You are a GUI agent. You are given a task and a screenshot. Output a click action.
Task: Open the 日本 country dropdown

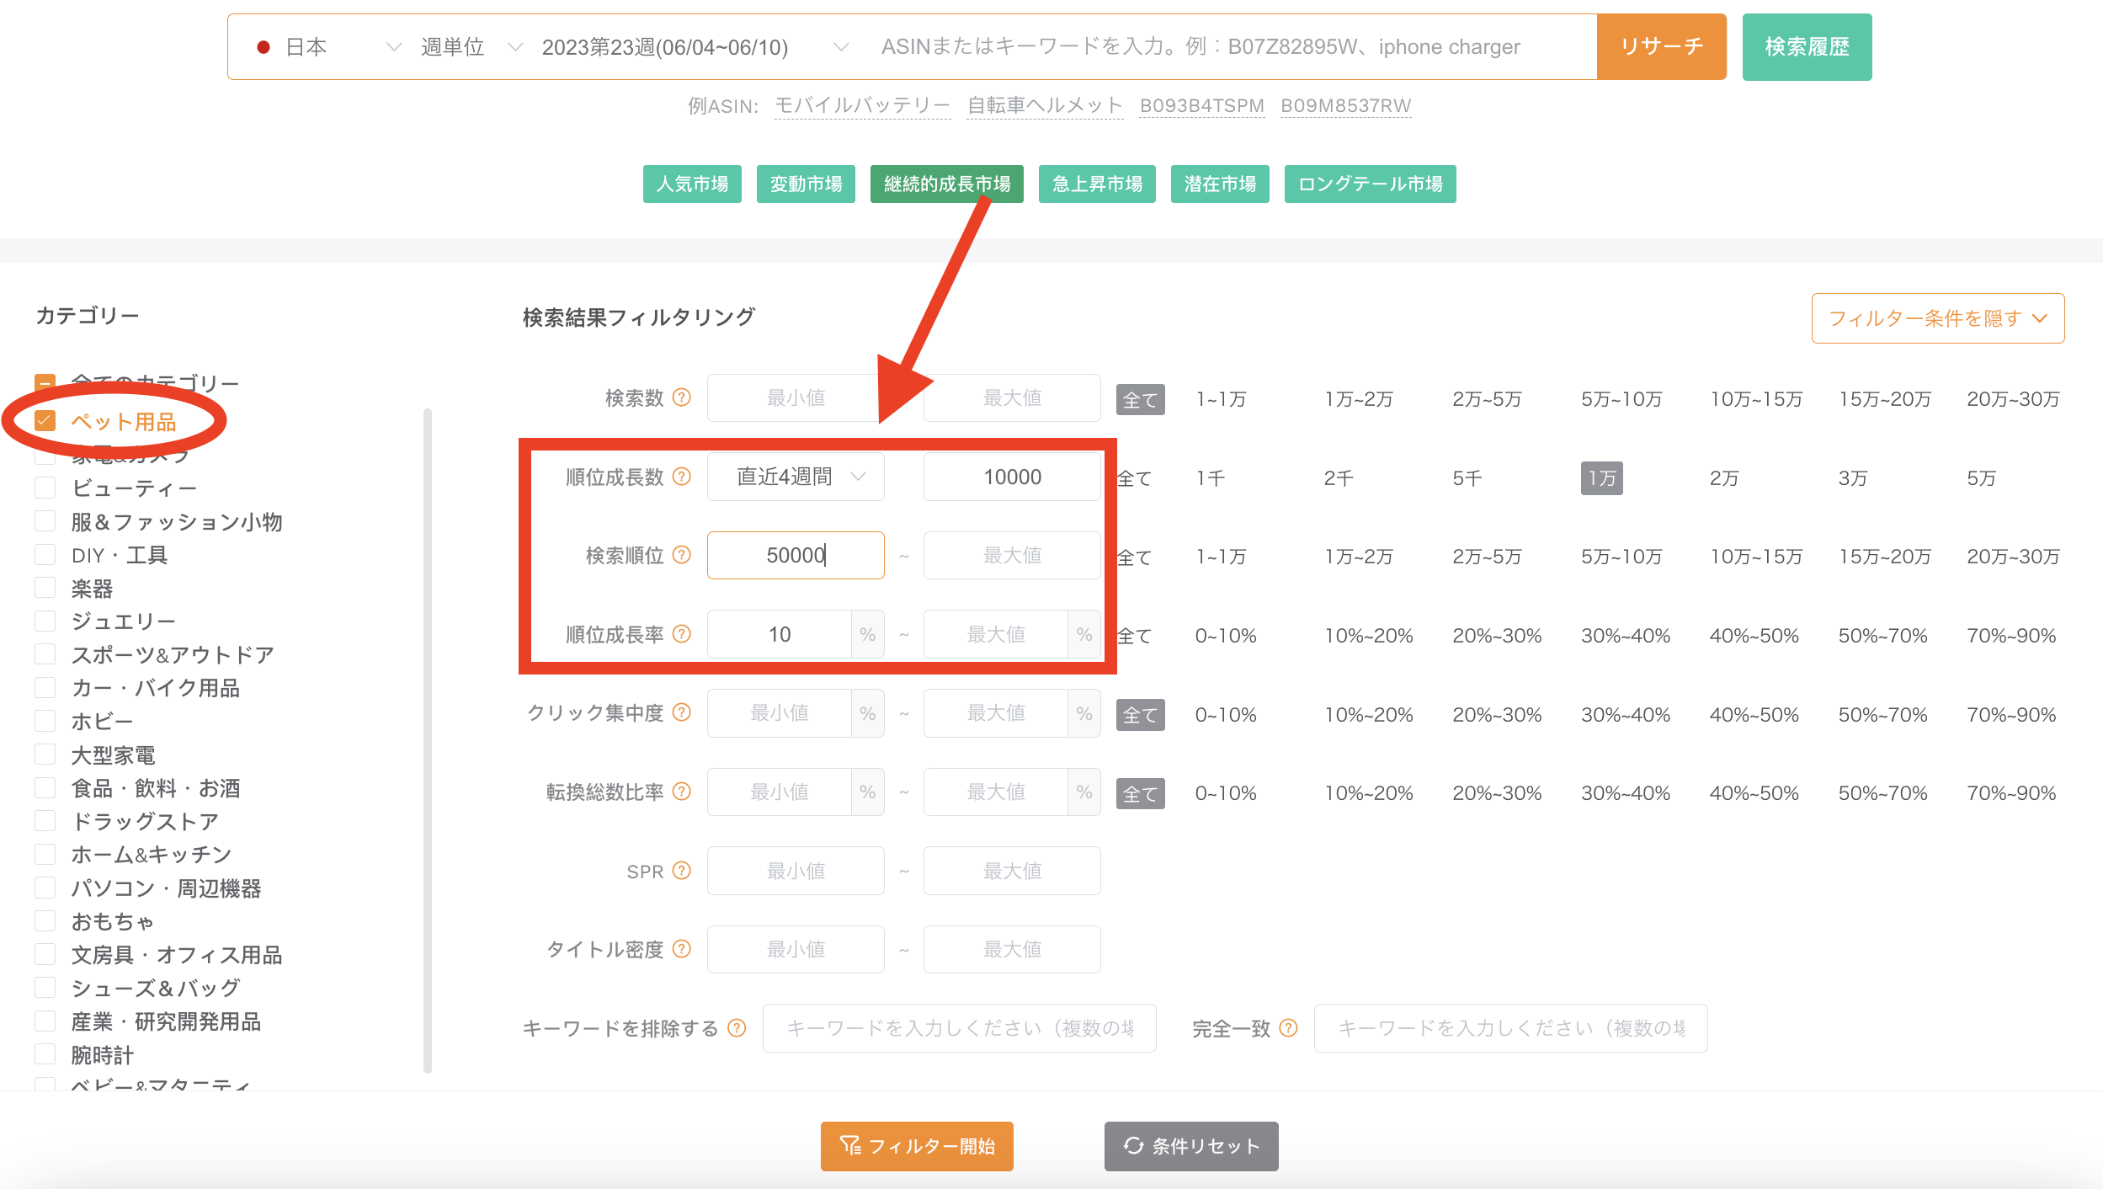(328, 47)
